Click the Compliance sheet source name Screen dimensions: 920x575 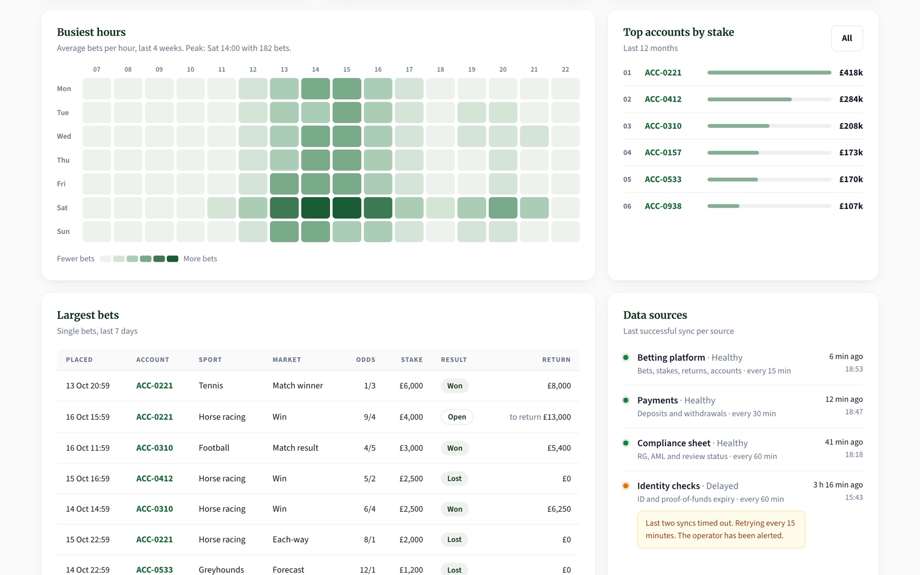tap(674, 443)
